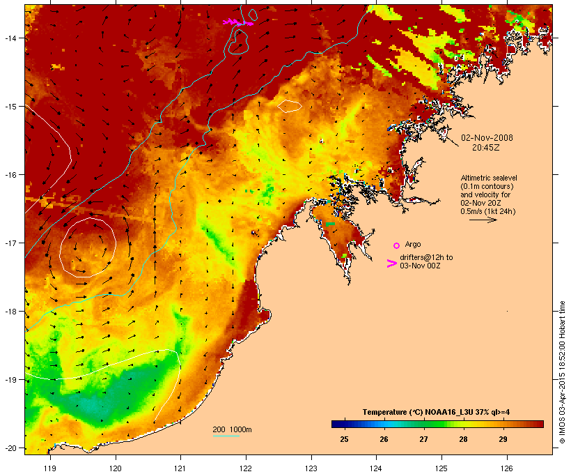
Task: Click latitude axis label -18
Action: click(10, 312)
